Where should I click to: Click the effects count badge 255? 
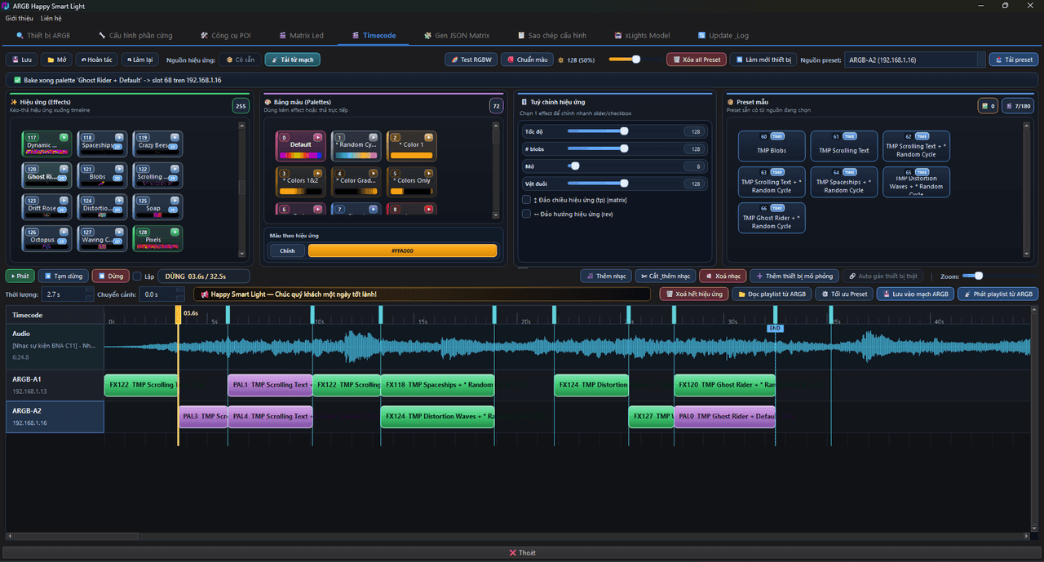(x=240, y=106)
